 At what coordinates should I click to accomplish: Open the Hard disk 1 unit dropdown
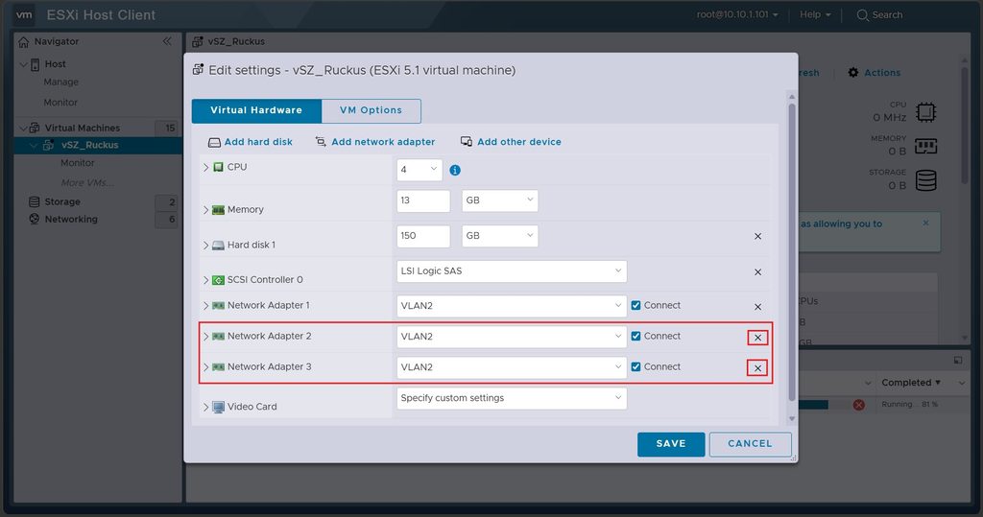[499, 236]
